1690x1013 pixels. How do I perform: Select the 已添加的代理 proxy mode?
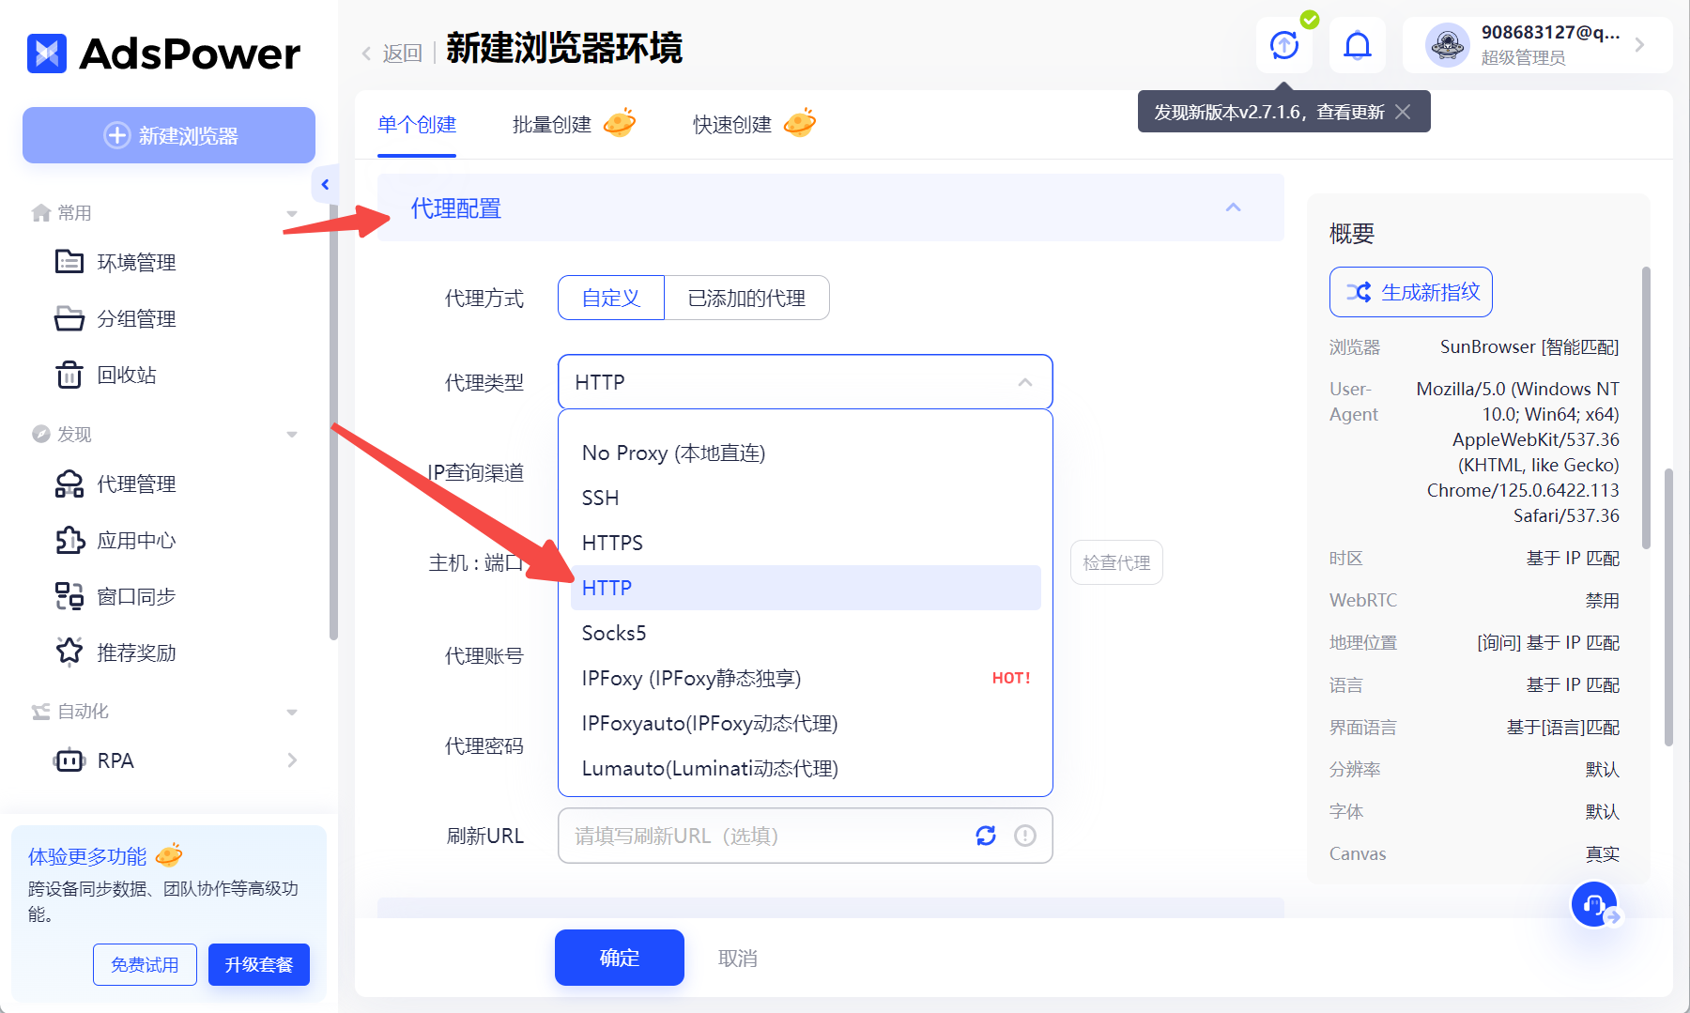click(746, 298)
